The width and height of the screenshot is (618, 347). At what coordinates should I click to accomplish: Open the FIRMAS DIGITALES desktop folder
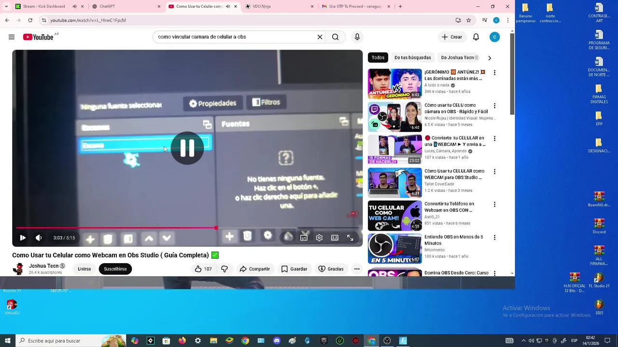[599, 94]
